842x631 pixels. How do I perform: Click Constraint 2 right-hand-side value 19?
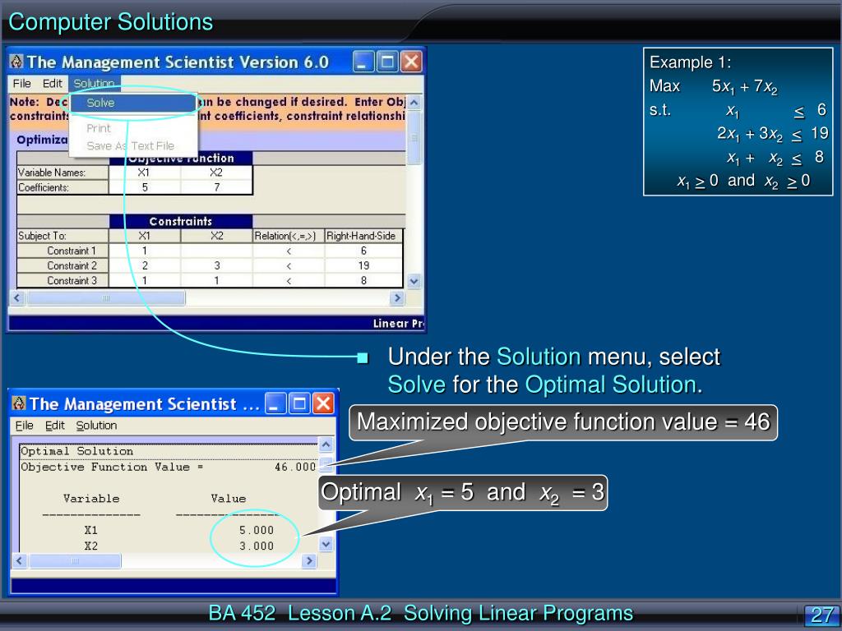click(x=363, y=265)
